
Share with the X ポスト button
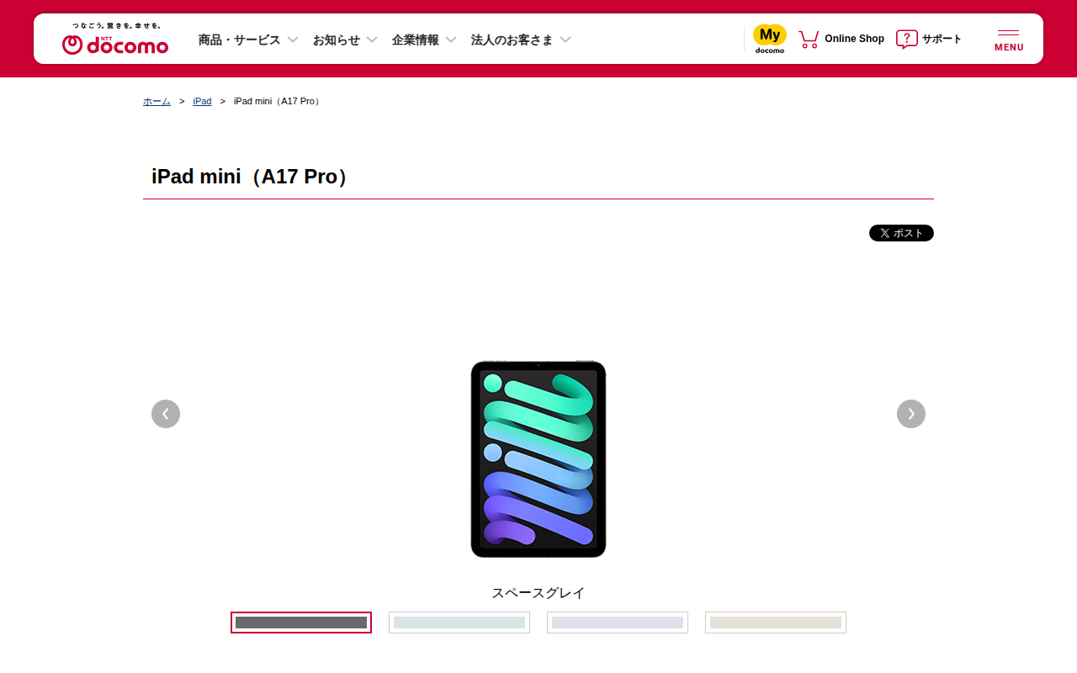[x=901, y=233]
